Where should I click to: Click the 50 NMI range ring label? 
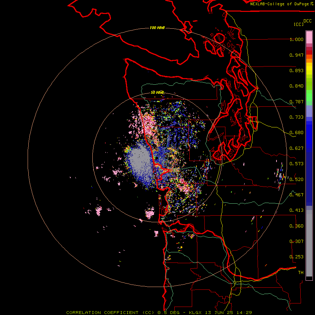pos(157,92)
